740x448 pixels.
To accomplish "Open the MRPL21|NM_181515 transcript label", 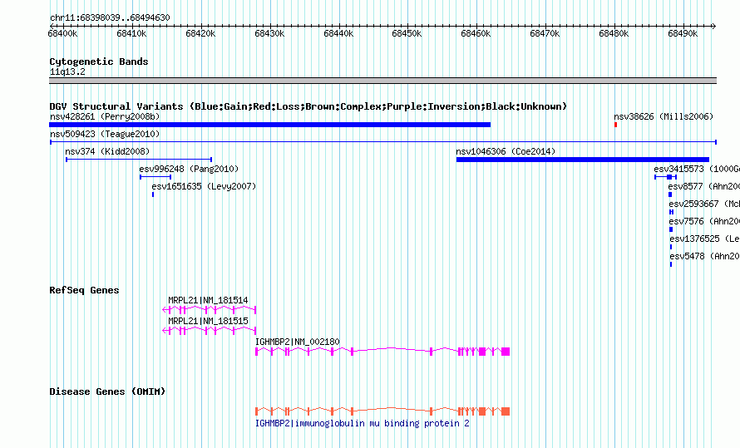I will click(208, 321).
